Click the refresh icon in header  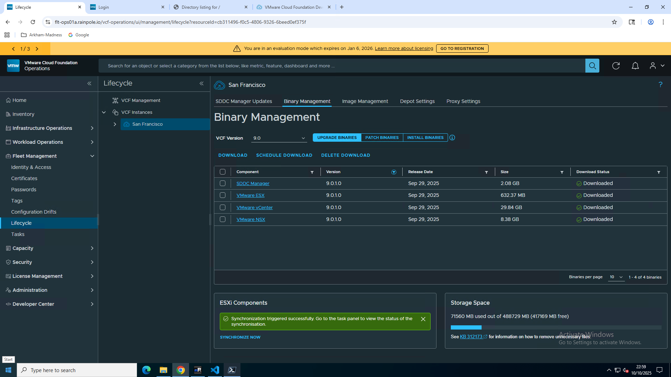[616, 66]
